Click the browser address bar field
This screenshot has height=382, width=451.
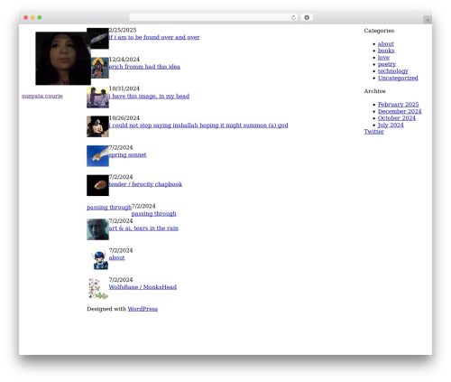(214, 17)
